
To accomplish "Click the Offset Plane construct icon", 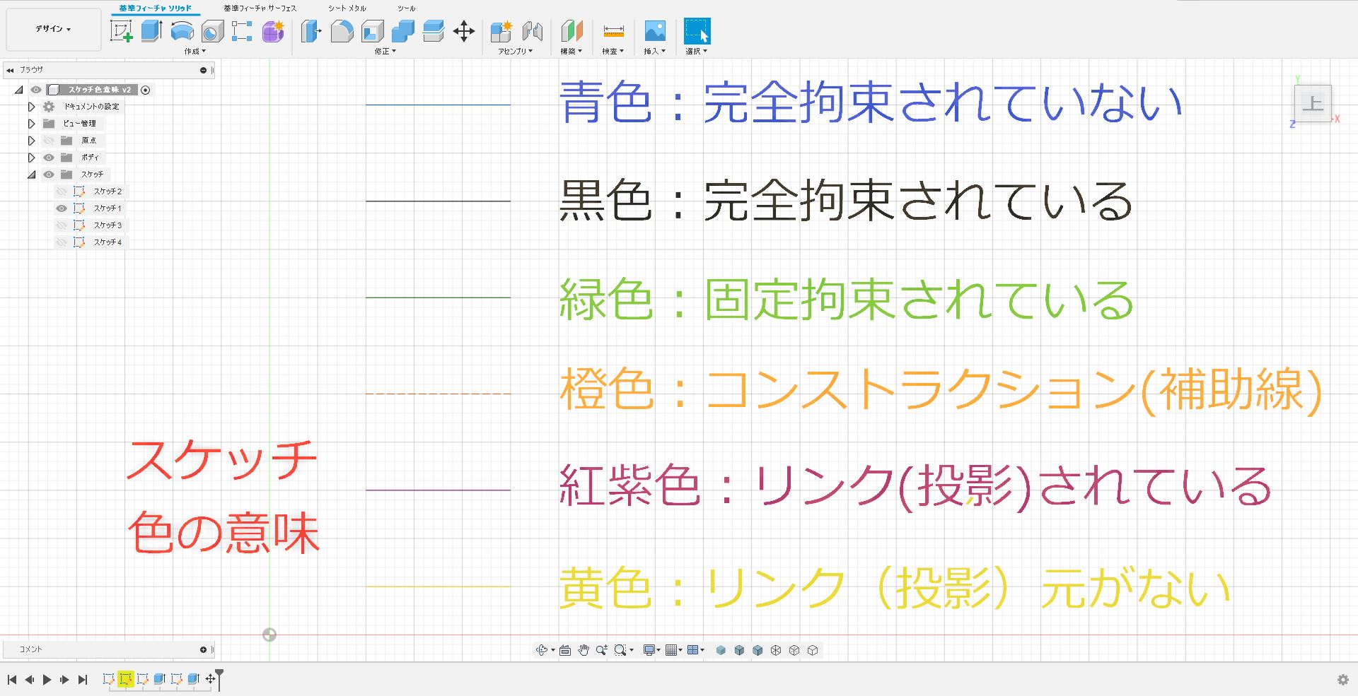I will [x=571, y=31].
